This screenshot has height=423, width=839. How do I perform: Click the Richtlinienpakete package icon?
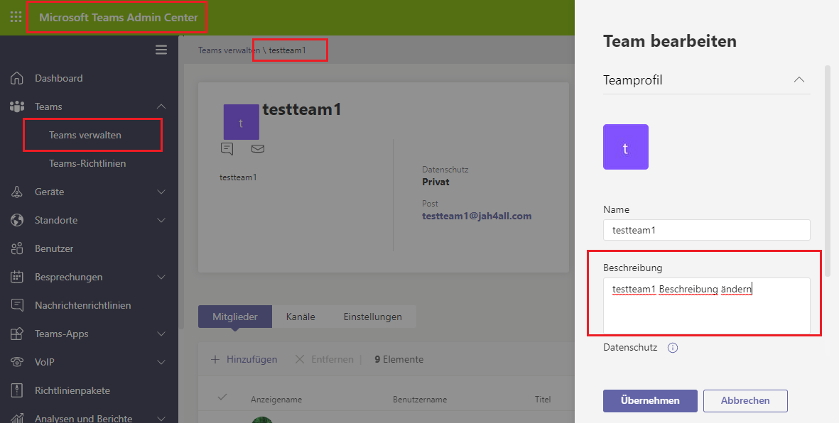[16, 390]
